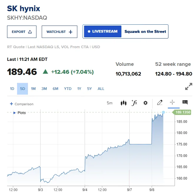194x194 pixels.
Task: Select the 5D time range tab
Action: click(x=23, y=89)
